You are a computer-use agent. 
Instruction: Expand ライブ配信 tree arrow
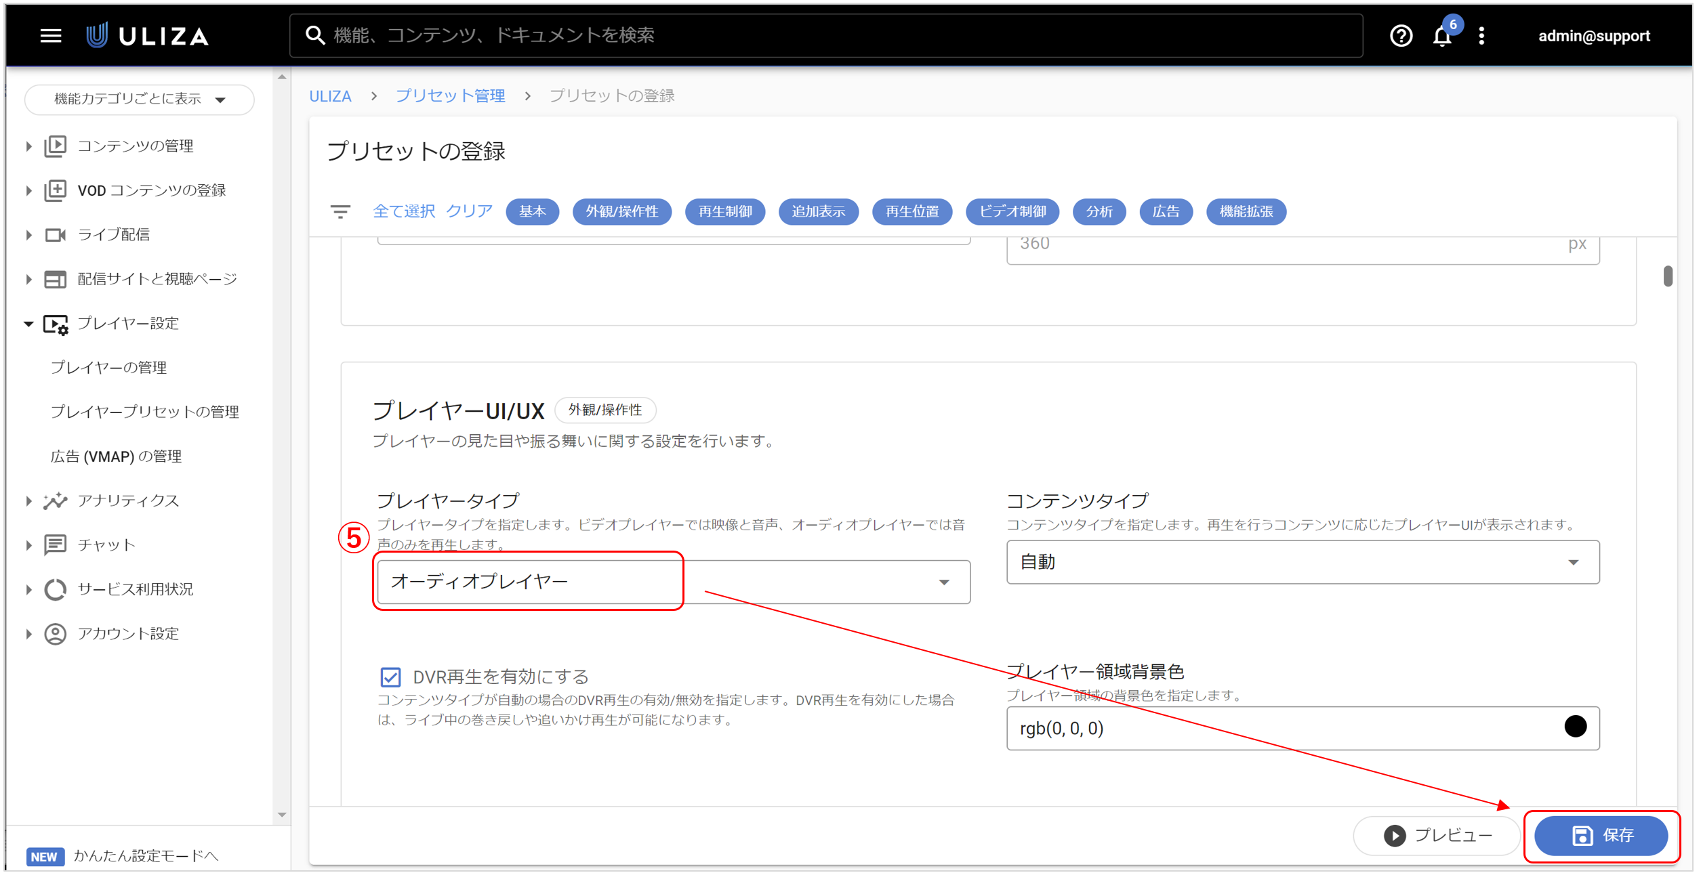(28, 235)
